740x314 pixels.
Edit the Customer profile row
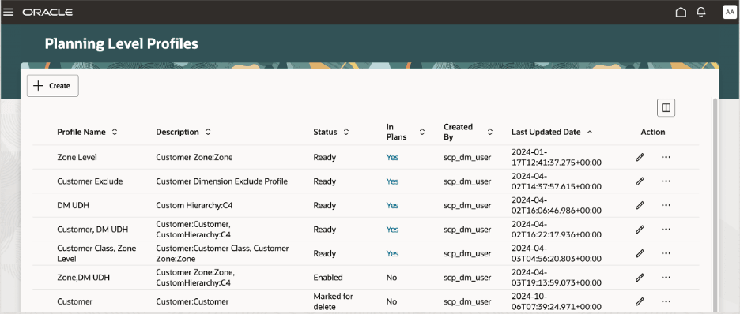click(x=640, y=301)
